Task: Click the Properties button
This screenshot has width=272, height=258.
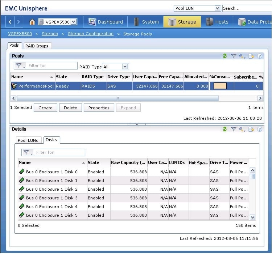Action: (99, 108)
